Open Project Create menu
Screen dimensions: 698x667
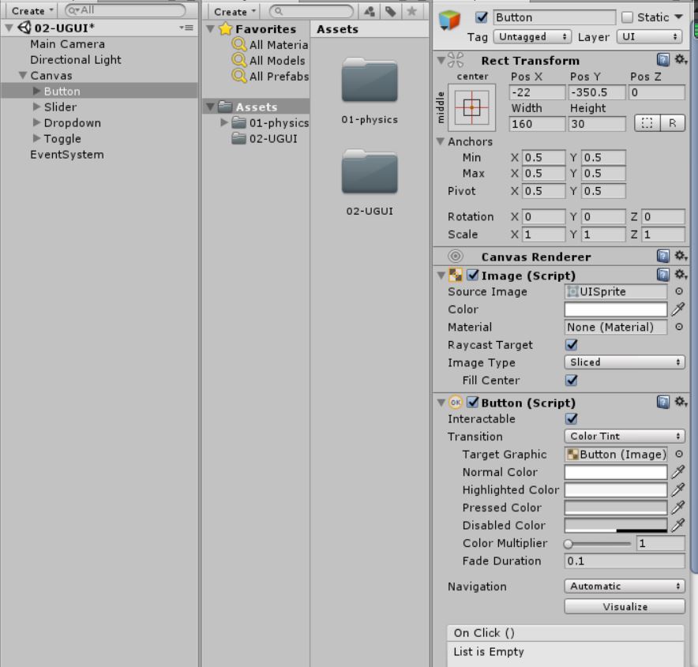coord(235,12)
